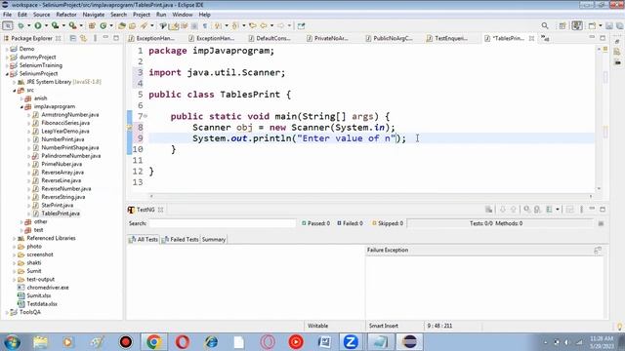Click New Java Class green icon
The image size is (625, 351).
pyautogui.click(x=104, y=26)
